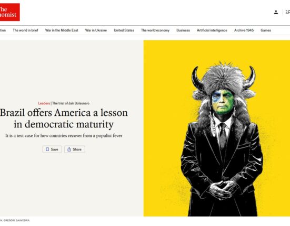The width and height of the screenshot is (290, 226).
Task: Click the Brazil offers America headline
Action: coord(64,118)
